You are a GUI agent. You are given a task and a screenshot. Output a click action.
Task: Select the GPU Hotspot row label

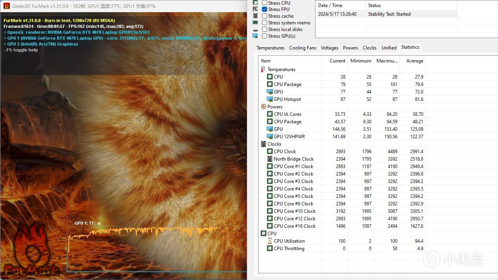pyautogui.click(x=287, y=99)
